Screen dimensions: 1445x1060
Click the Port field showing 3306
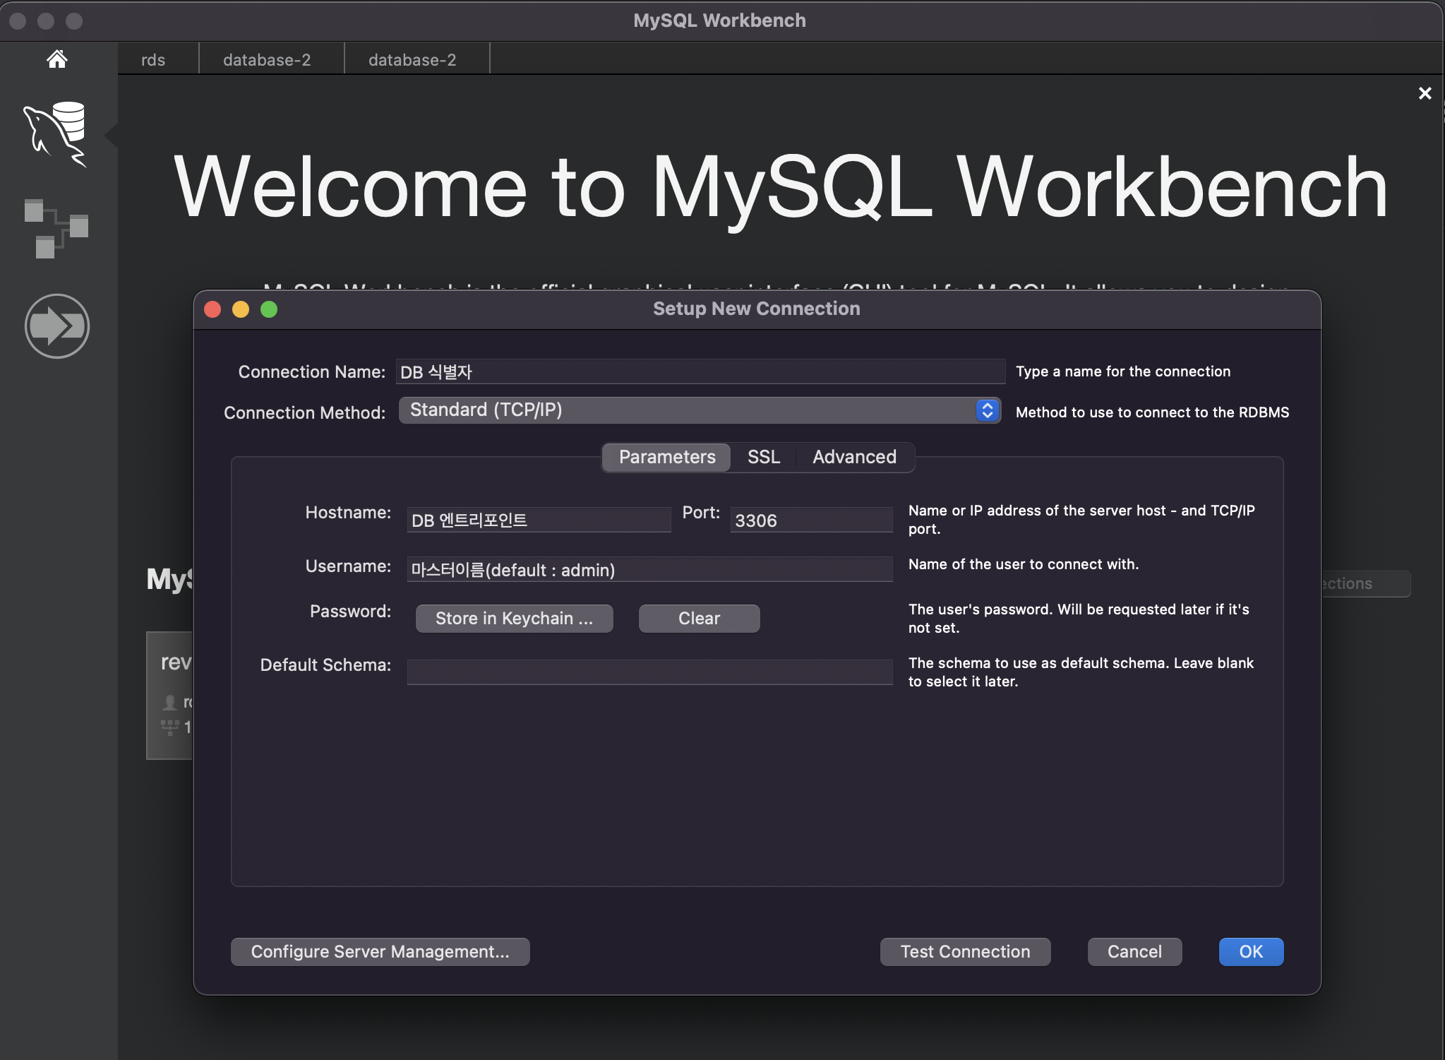(x=810, y=520)
